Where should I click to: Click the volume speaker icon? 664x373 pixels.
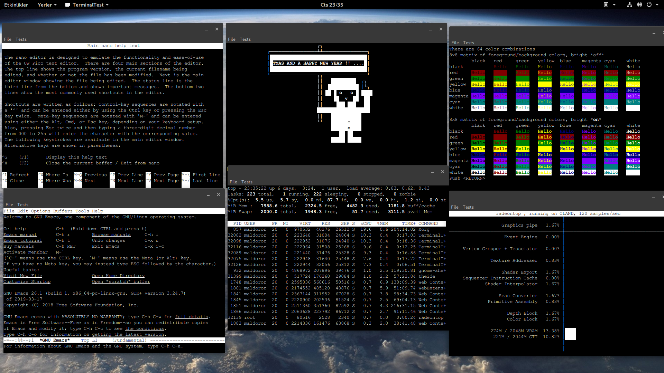click(x=639, y=4)
